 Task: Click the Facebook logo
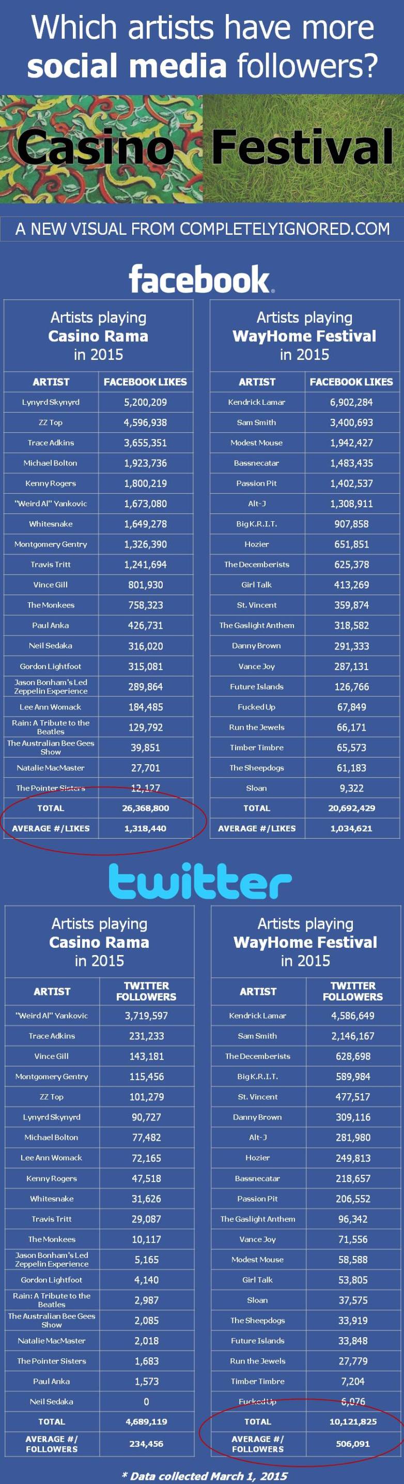point(201,279)
